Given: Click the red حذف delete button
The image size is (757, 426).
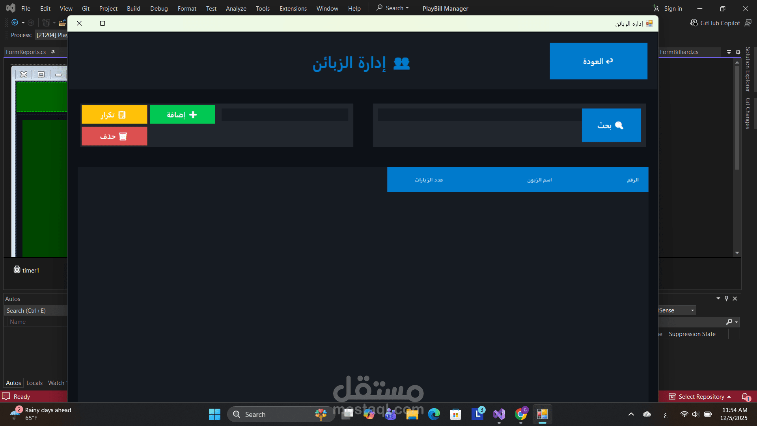Looking at the screenshot, I should pos(114,136).
